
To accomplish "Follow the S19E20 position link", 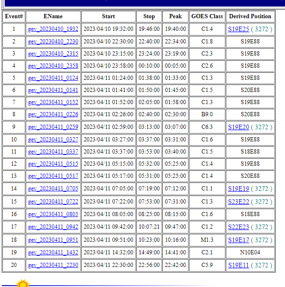I will 238,127.
